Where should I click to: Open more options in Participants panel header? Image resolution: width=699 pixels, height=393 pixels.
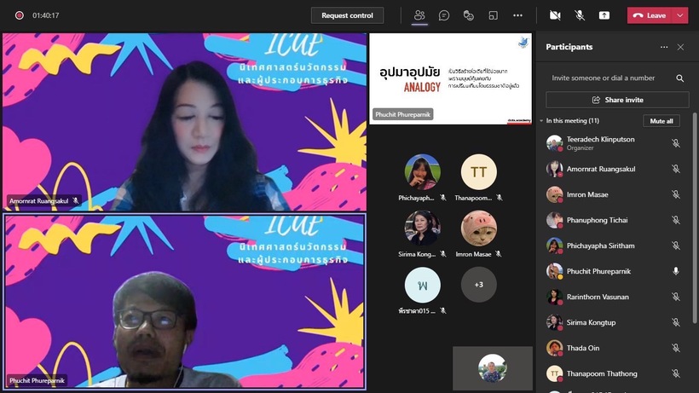tap(664, 47)
